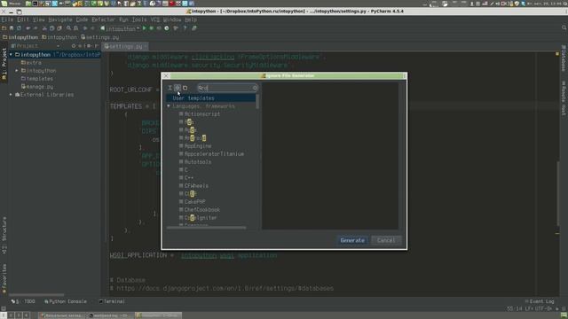This screenshot has height=319, width=568.
Task: Open the Python Console tool window
Action: point(66,301)
